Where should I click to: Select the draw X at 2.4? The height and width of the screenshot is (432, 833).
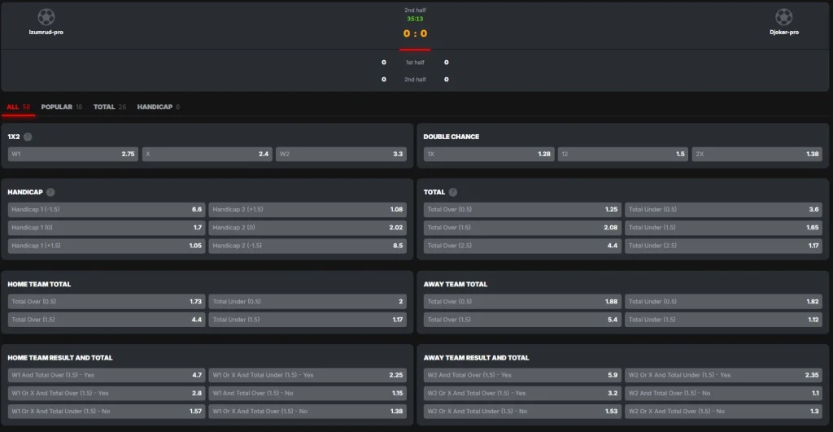click(x=207, y=154)
